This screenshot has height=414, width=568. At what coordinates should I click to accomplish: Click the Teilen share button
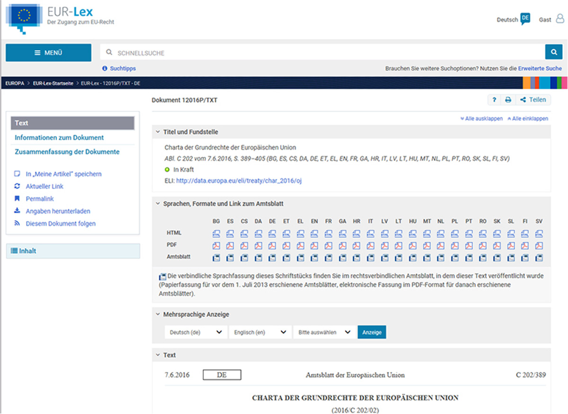(x=533, y=100)
